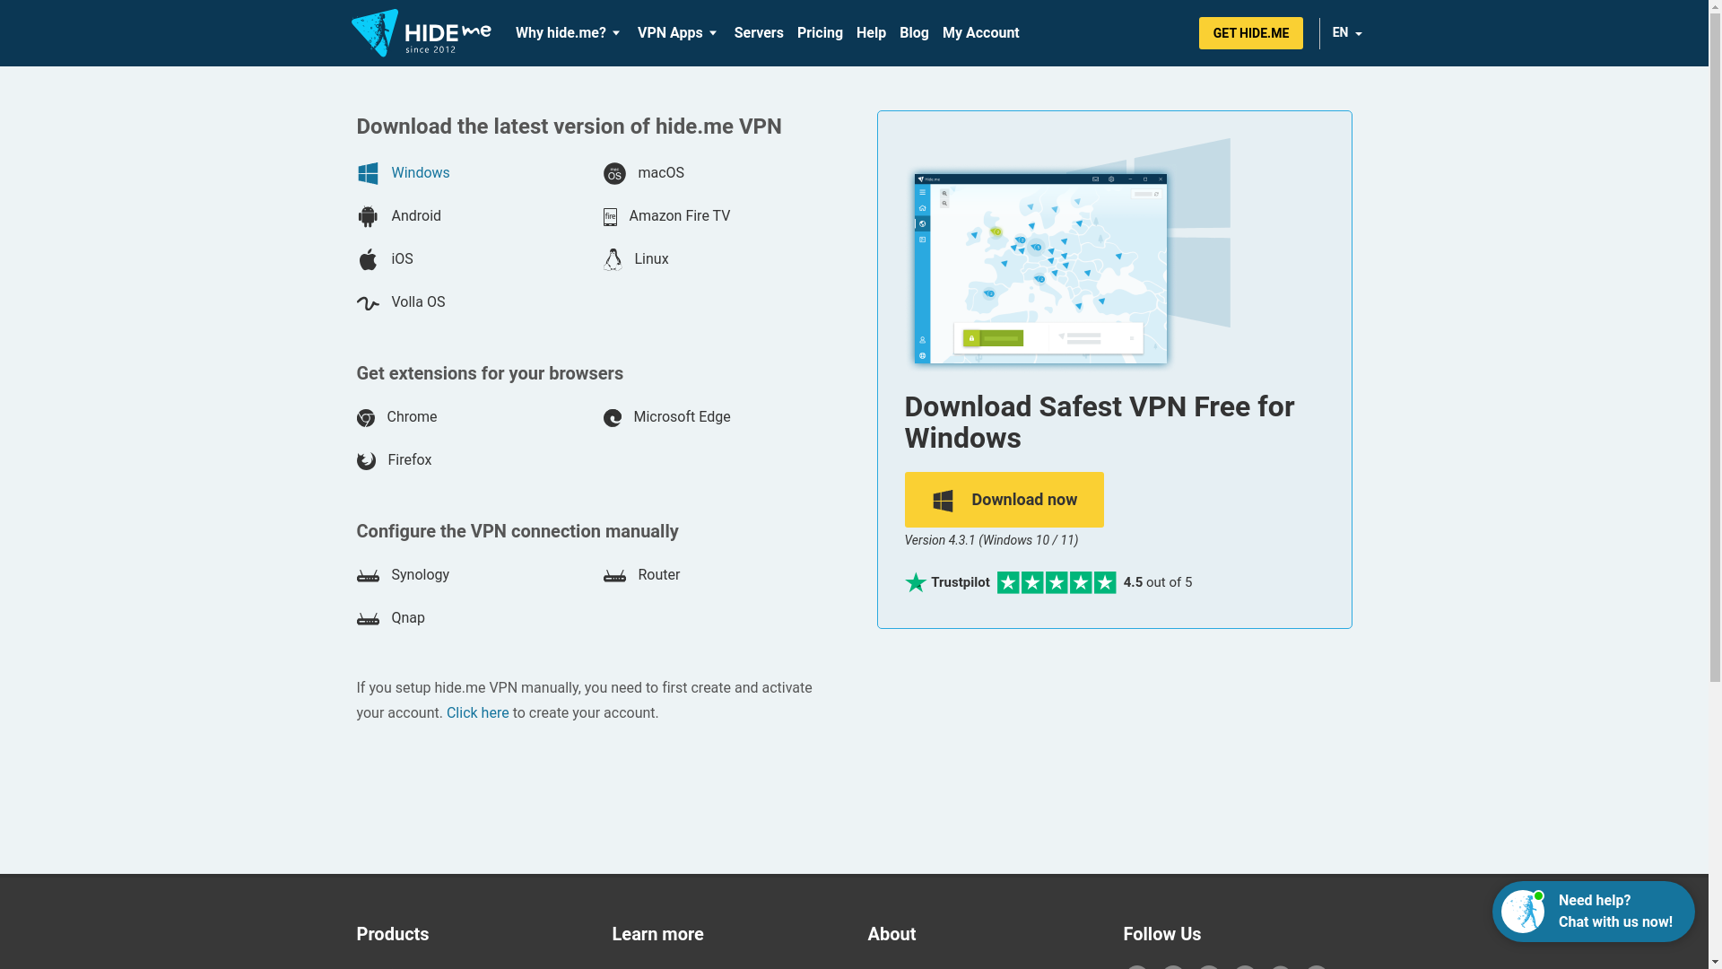This screenshot has width=1722, height=969.
Task: Click the Trustpilot green star logo
Action: 916,582
